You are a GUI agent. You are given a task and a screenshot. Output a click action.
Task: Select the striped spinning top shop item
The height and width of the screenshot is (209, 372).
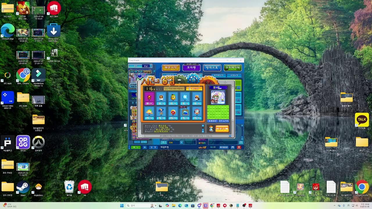pyautogui.click(x=161, y=113)
